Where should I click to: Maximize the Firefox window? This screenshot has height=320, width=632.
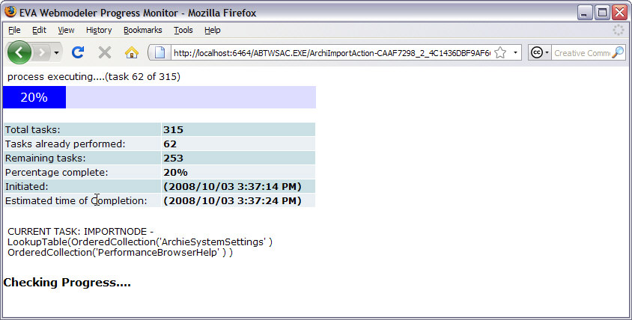(602, 12)
